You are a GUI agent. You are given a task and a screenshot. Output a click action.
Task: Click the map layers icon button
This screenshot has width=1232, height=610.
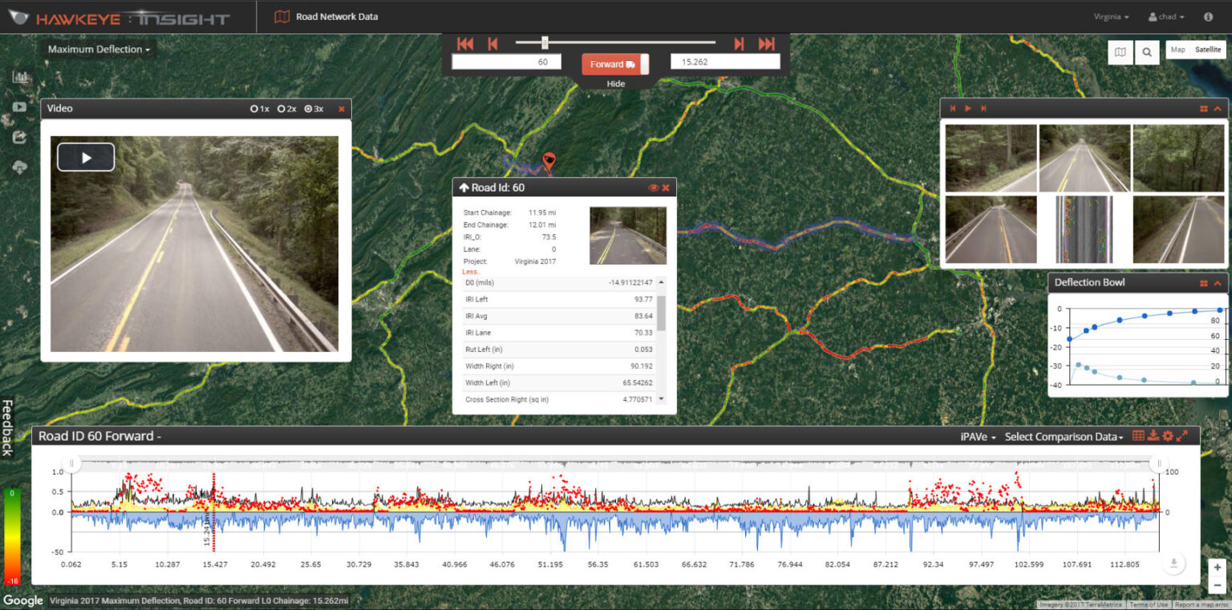(1121, 52)
